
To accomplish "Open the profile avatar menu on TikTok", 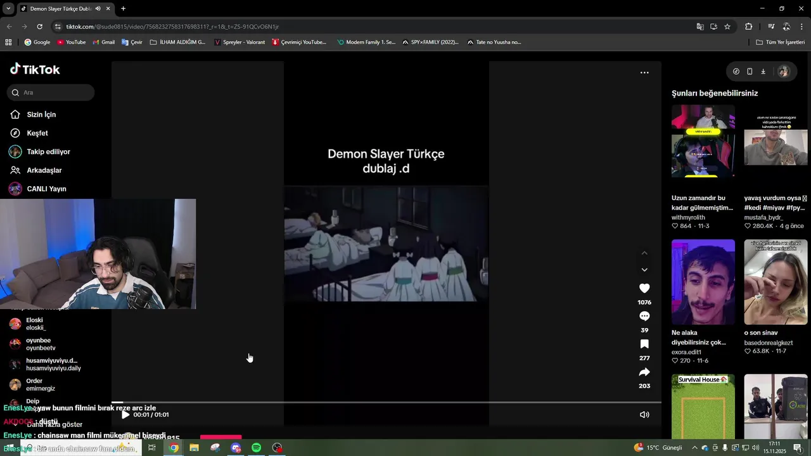I will [x=783, y=72].
